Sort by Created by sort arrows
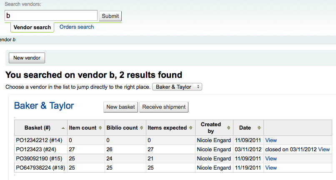This screenshot has height=180, width=336. pos(228,128)
